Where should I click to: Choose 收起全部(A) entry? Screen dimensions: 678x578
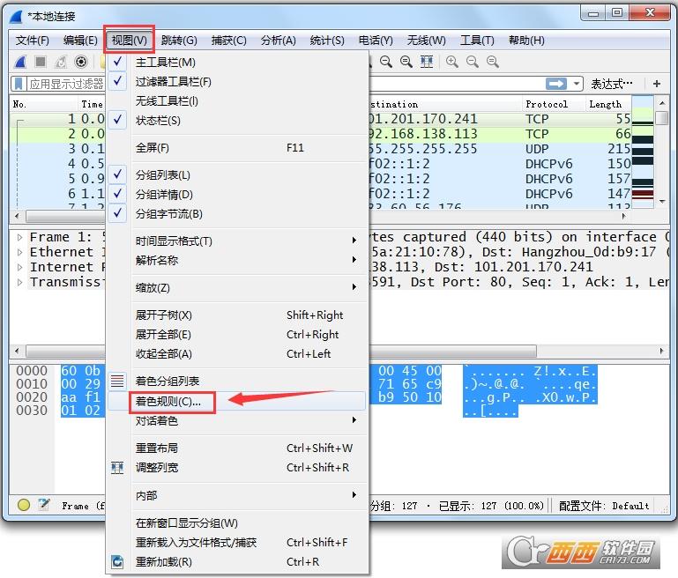[x=237, y=354]
